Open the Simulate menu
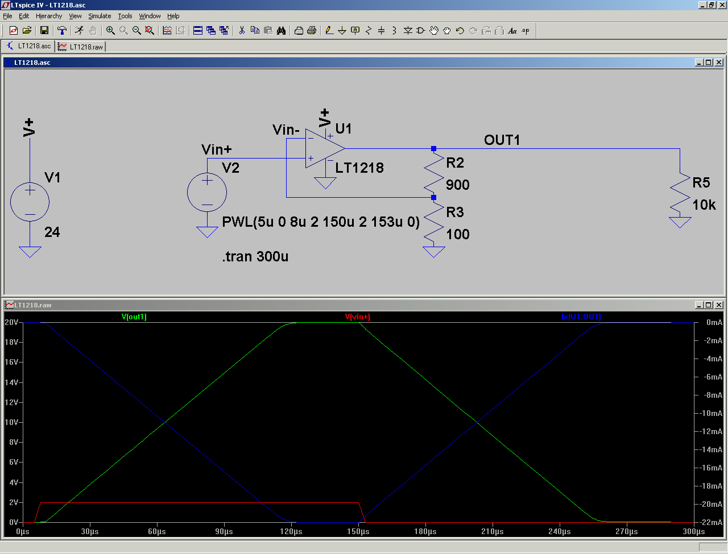Viewport: 728px width, 554px height. pos(99,16)
